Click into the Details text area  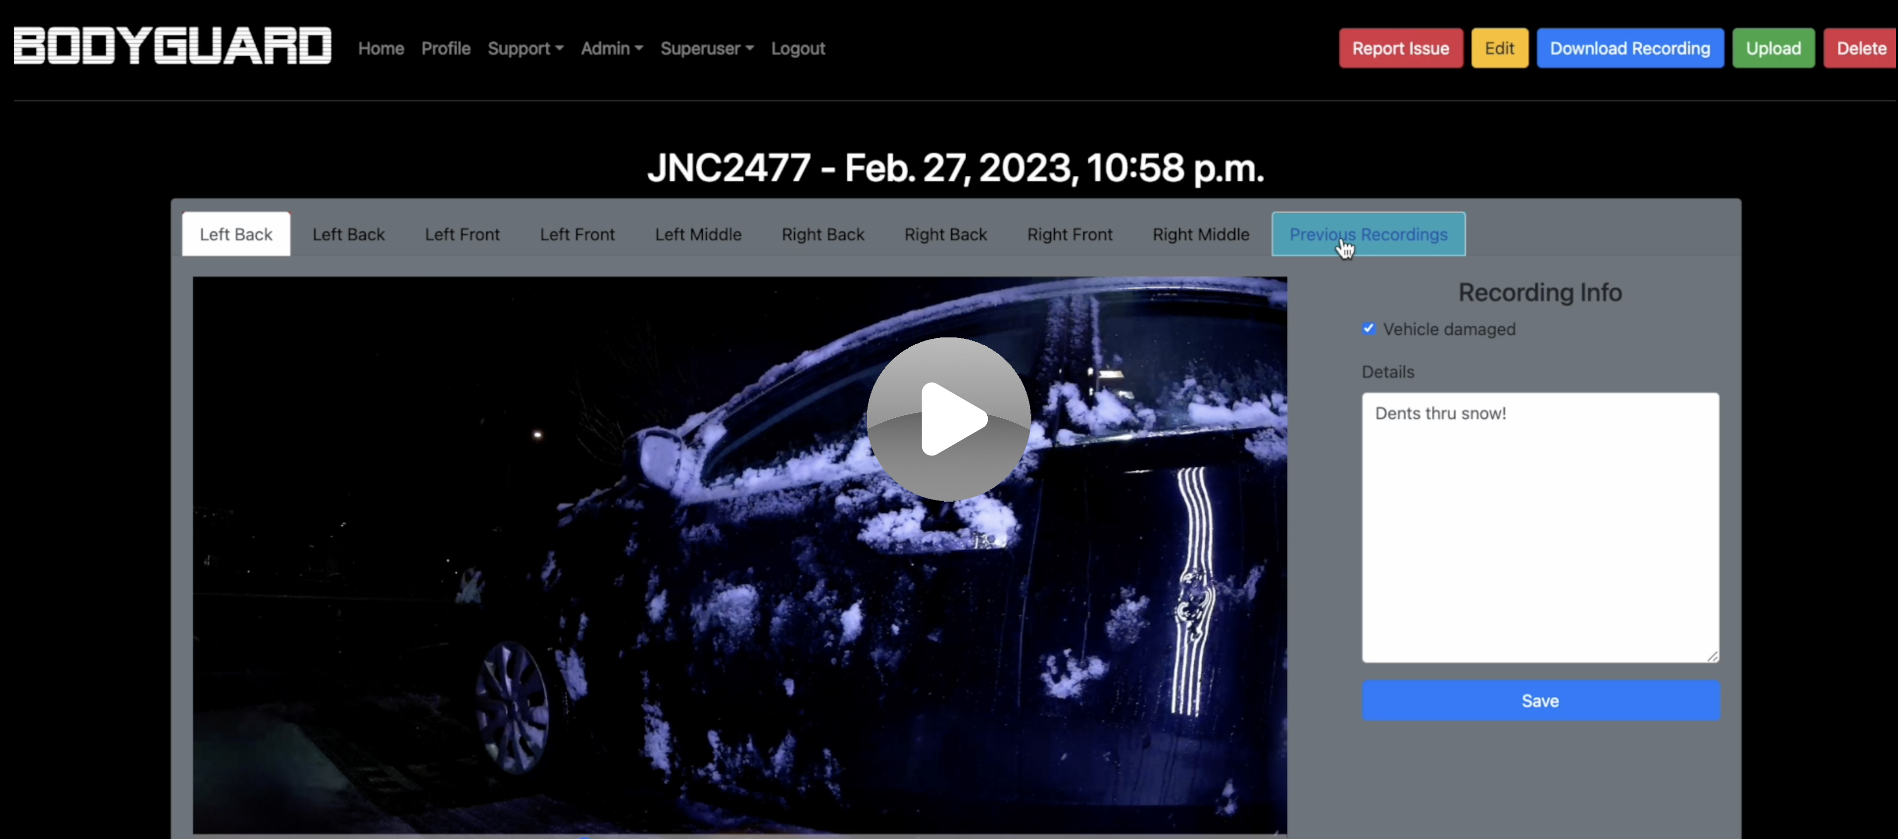click(x=1541, y=527)
